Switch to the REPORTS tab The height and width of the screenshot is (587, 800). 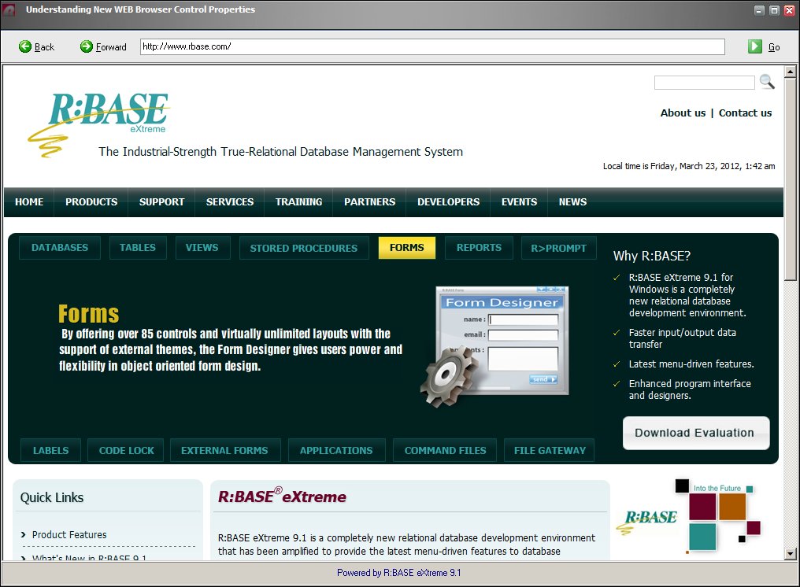point(479,248)
